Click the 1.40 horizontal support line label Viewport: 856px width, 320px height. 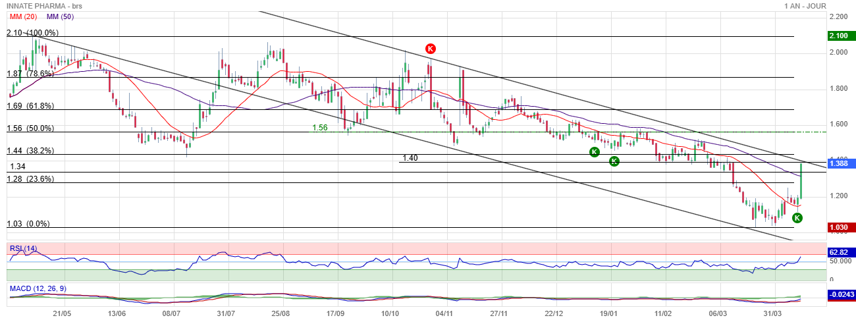(x=410, y=158)
